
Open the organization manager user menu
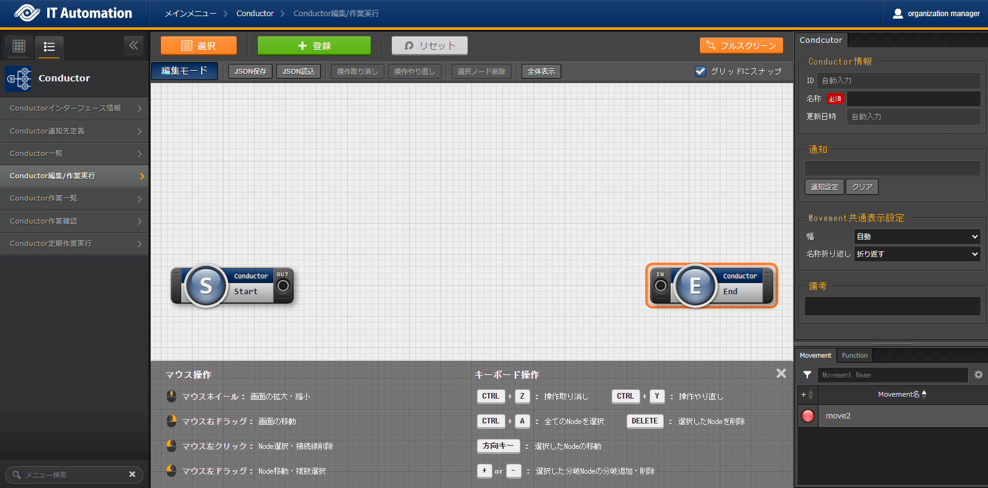tap(936, 14)
